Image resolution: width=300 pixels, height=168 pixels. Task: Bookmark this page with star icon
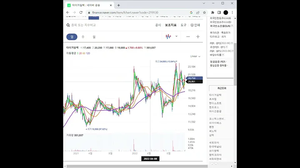(x=204, y=12)
